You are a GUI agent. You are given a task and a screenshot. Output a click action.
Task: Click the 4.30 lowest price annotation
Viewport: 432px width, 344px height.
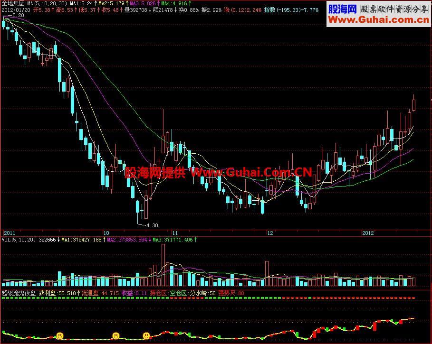pos(152,225)
